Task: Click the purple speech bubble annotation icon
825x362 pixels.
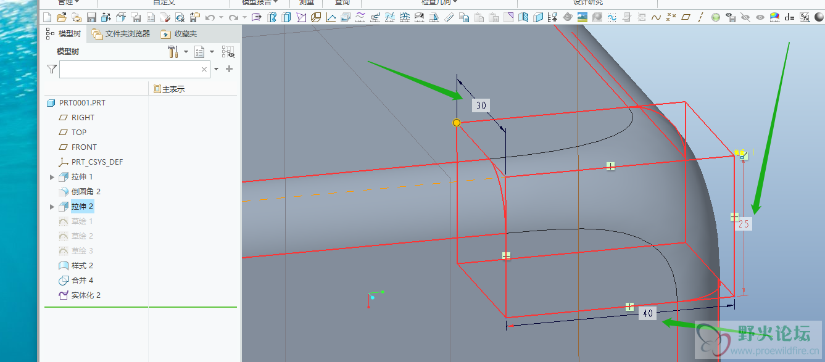Action: (x=257, y=17)
